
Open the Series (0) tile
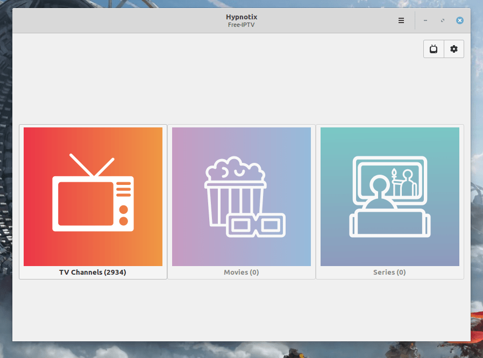pos(390,202)
